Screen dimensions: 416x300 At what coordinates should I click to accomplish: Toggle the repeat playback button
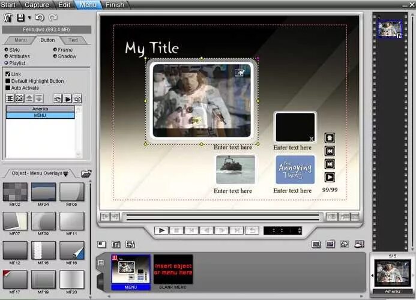[x=252, y=230]
